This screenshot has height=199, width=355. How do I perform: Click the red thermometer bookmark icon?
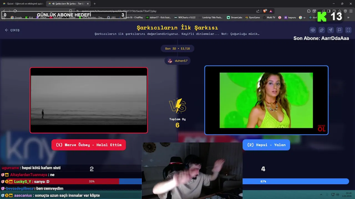(x=280, y=17)
